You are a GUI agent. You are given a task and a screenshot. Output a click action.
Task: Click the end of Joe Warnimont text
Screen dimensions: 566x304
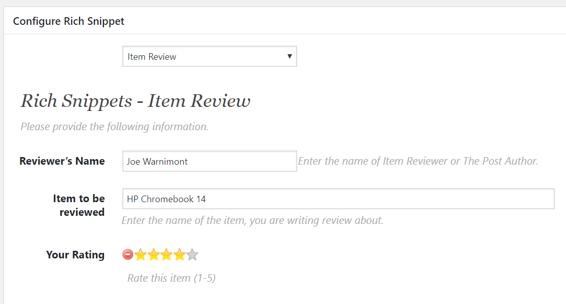(188, 162)
